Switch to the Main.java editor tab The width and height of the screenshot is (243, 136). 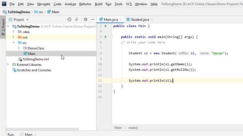(x=111, y=20)
